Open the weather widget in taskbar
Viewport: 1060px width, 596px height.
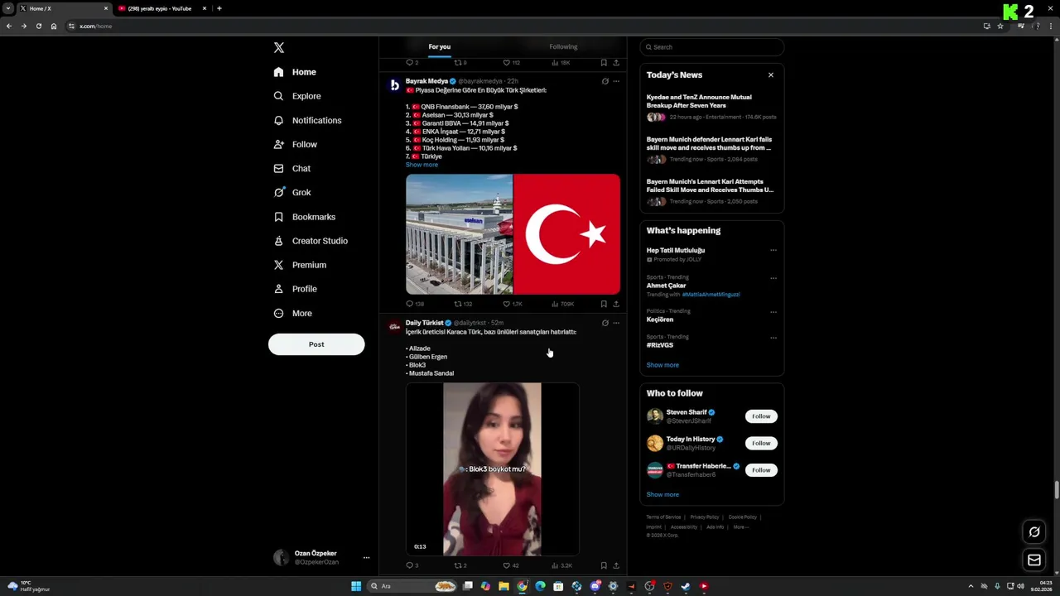[29, 586]
